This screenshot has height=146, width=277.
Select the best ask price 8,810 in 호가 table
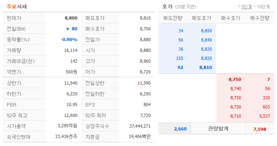[206, 67]
